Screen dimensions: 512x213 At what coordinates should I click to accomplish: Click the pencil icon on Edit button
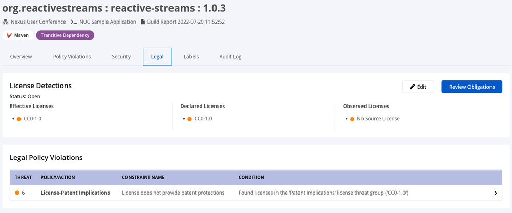pos(412,87)
